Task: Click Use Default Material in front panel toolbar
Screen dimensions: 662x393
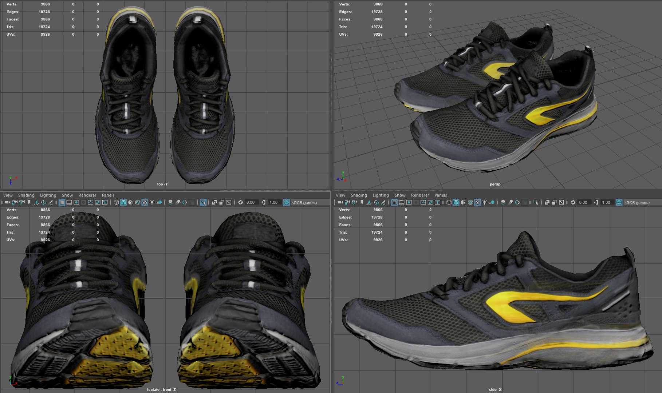Action: [131, 202]
